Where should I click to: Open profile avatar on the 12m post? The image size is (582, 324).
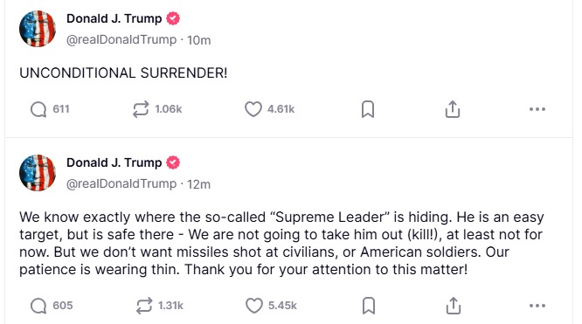38,173
